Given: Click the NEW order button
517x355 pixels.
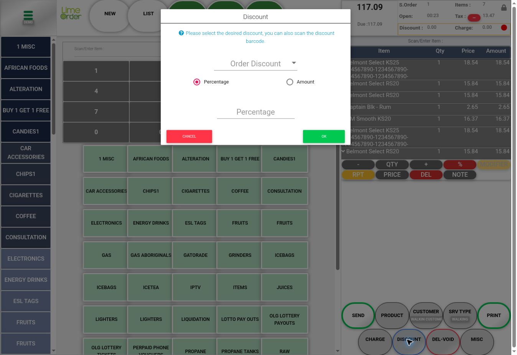Looking at the screenshot, I should tap(110, 15).
